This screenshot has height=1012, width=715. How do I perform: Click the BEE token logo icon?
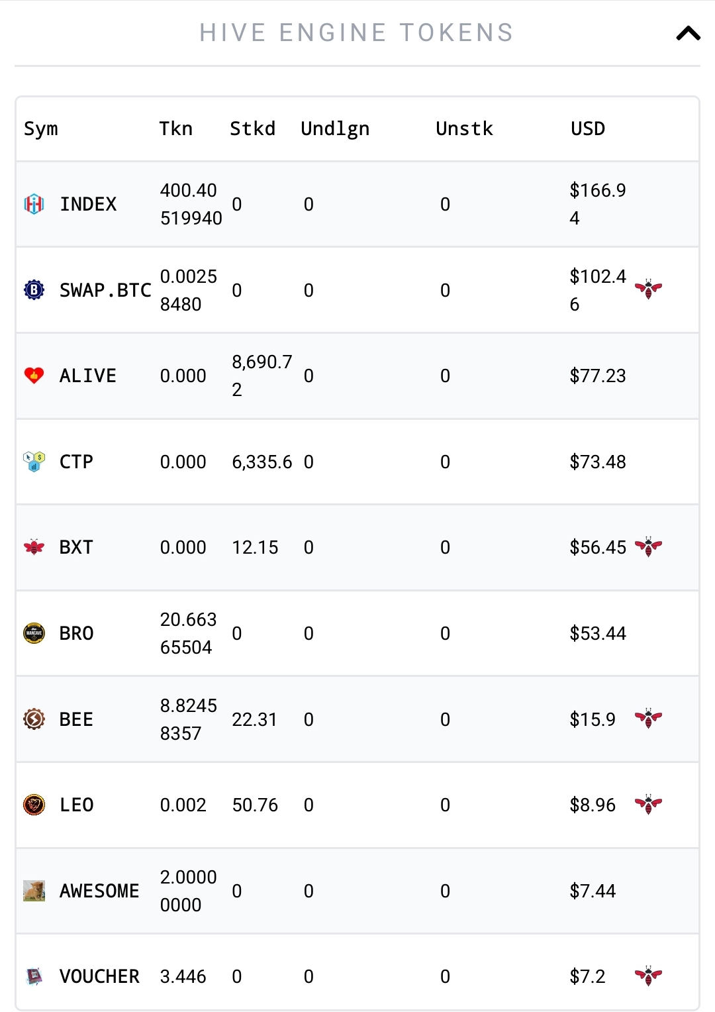tap(34, 719)
